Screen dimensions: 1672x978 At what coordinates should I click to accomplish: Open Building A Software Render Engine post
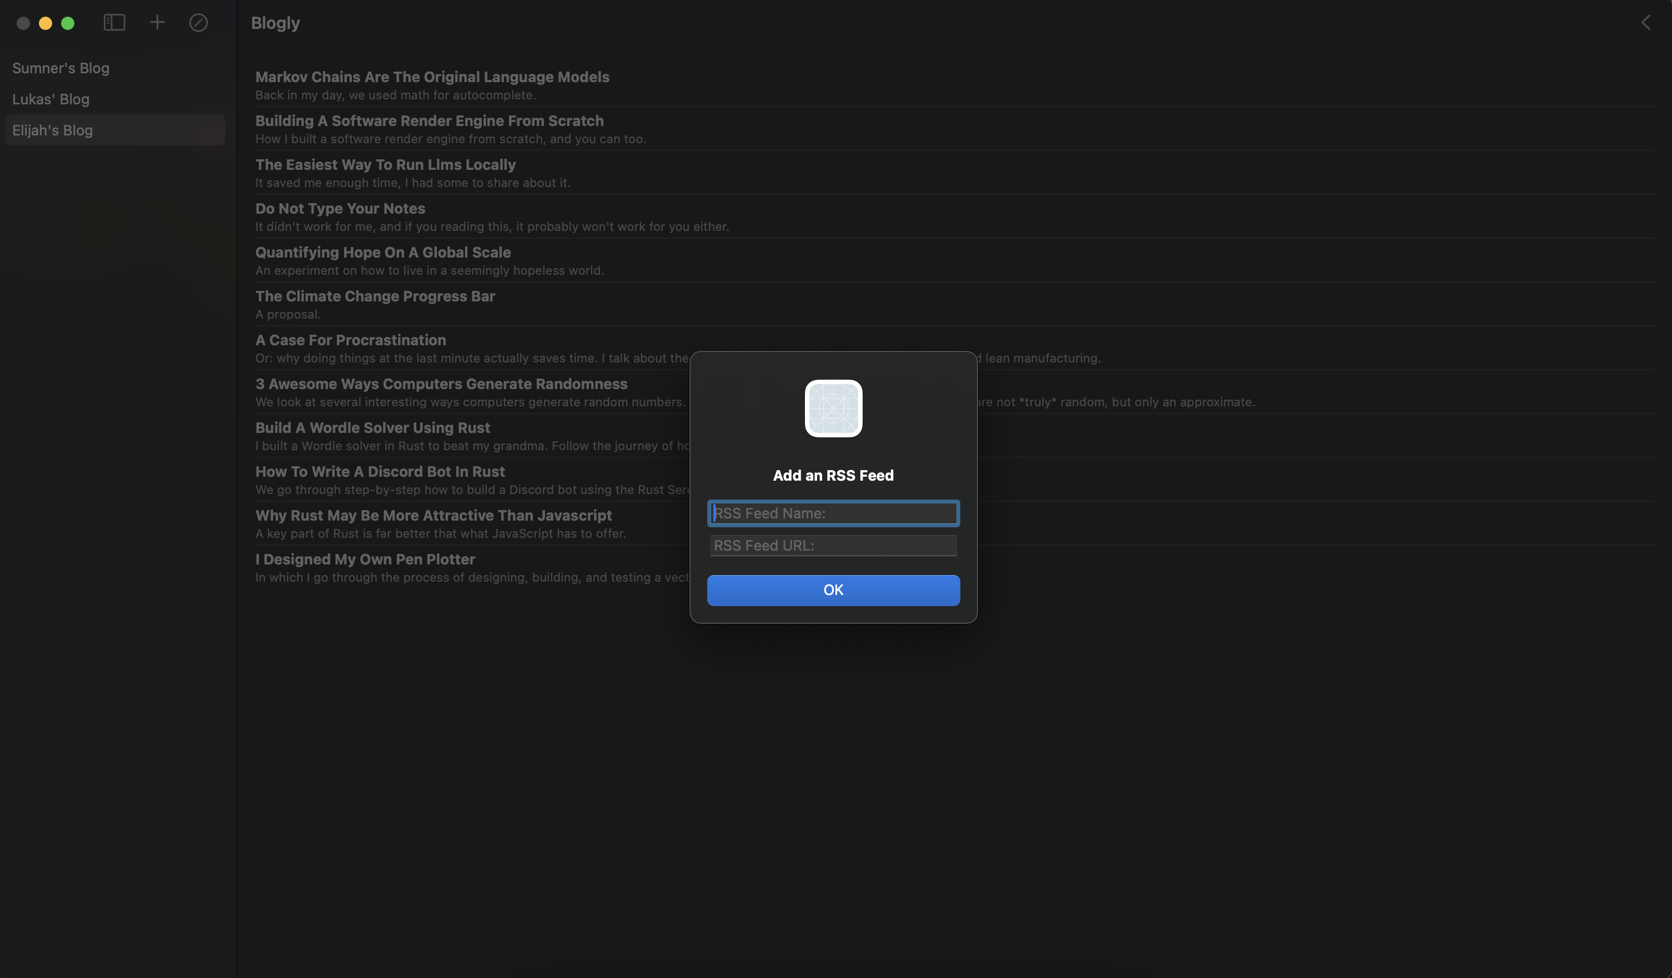(x=429, y=121)
